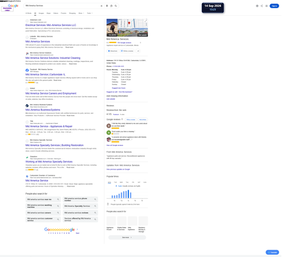This screenshot has width=283, height=257.
Task: Select SAT in the Popular times day tabs
Action: [x=139, y=182]
